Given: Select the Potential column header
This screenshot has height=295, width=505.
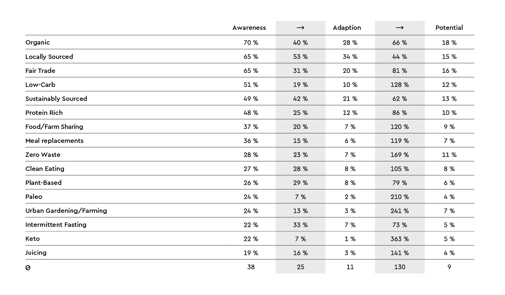Looking at the screenshot, I should (449, 28).
